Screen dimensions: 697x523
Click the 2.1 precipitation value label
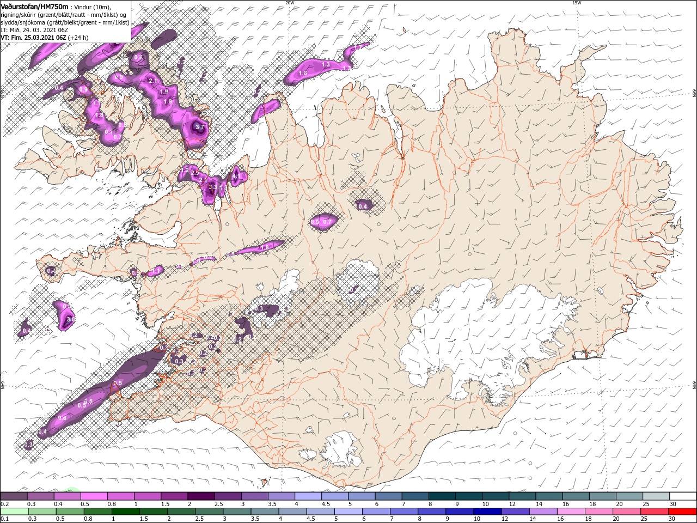tap(153, 81)
